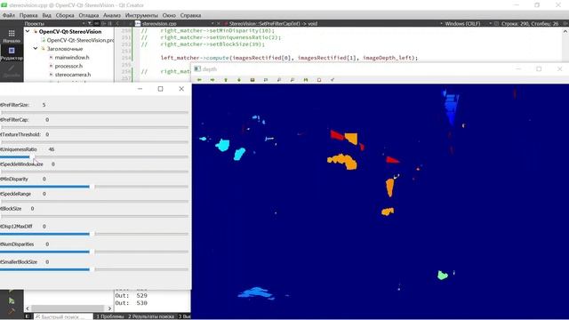Click the SpeckleWindowSize slider track

point(94,172)
